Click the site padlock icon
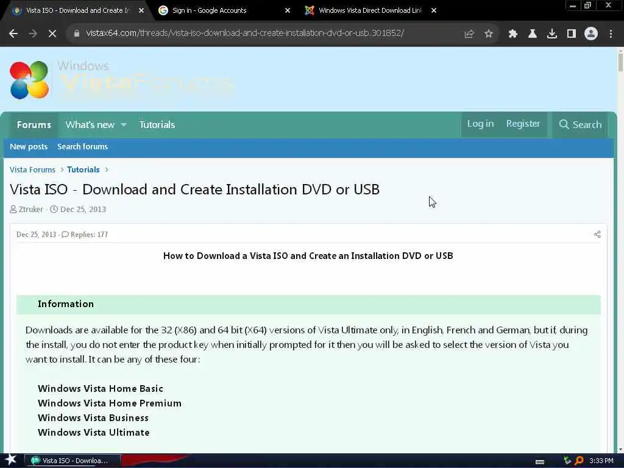Viewport: 624px width, 468px height. tap(77, 34)
